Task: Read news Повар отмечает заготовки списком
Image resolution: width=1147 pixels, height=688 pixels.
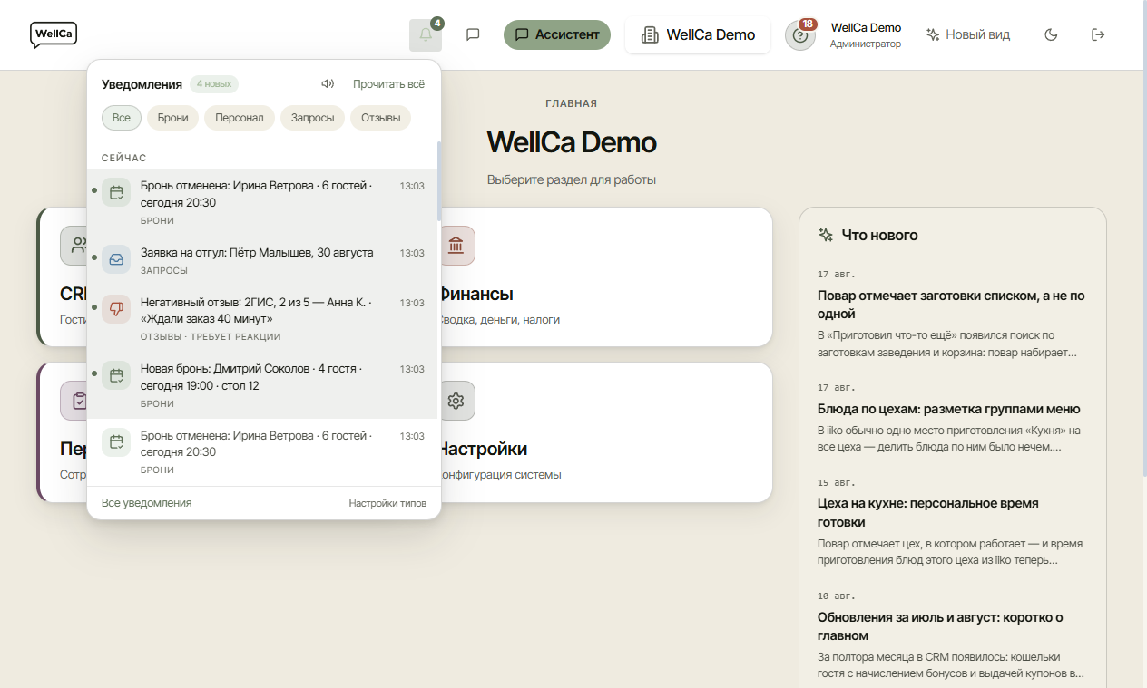Action: [952, 315]
